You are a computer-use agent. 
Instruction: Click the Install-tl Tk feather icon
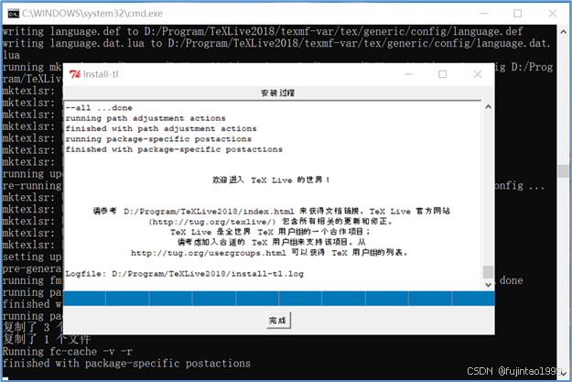(75, 74)
